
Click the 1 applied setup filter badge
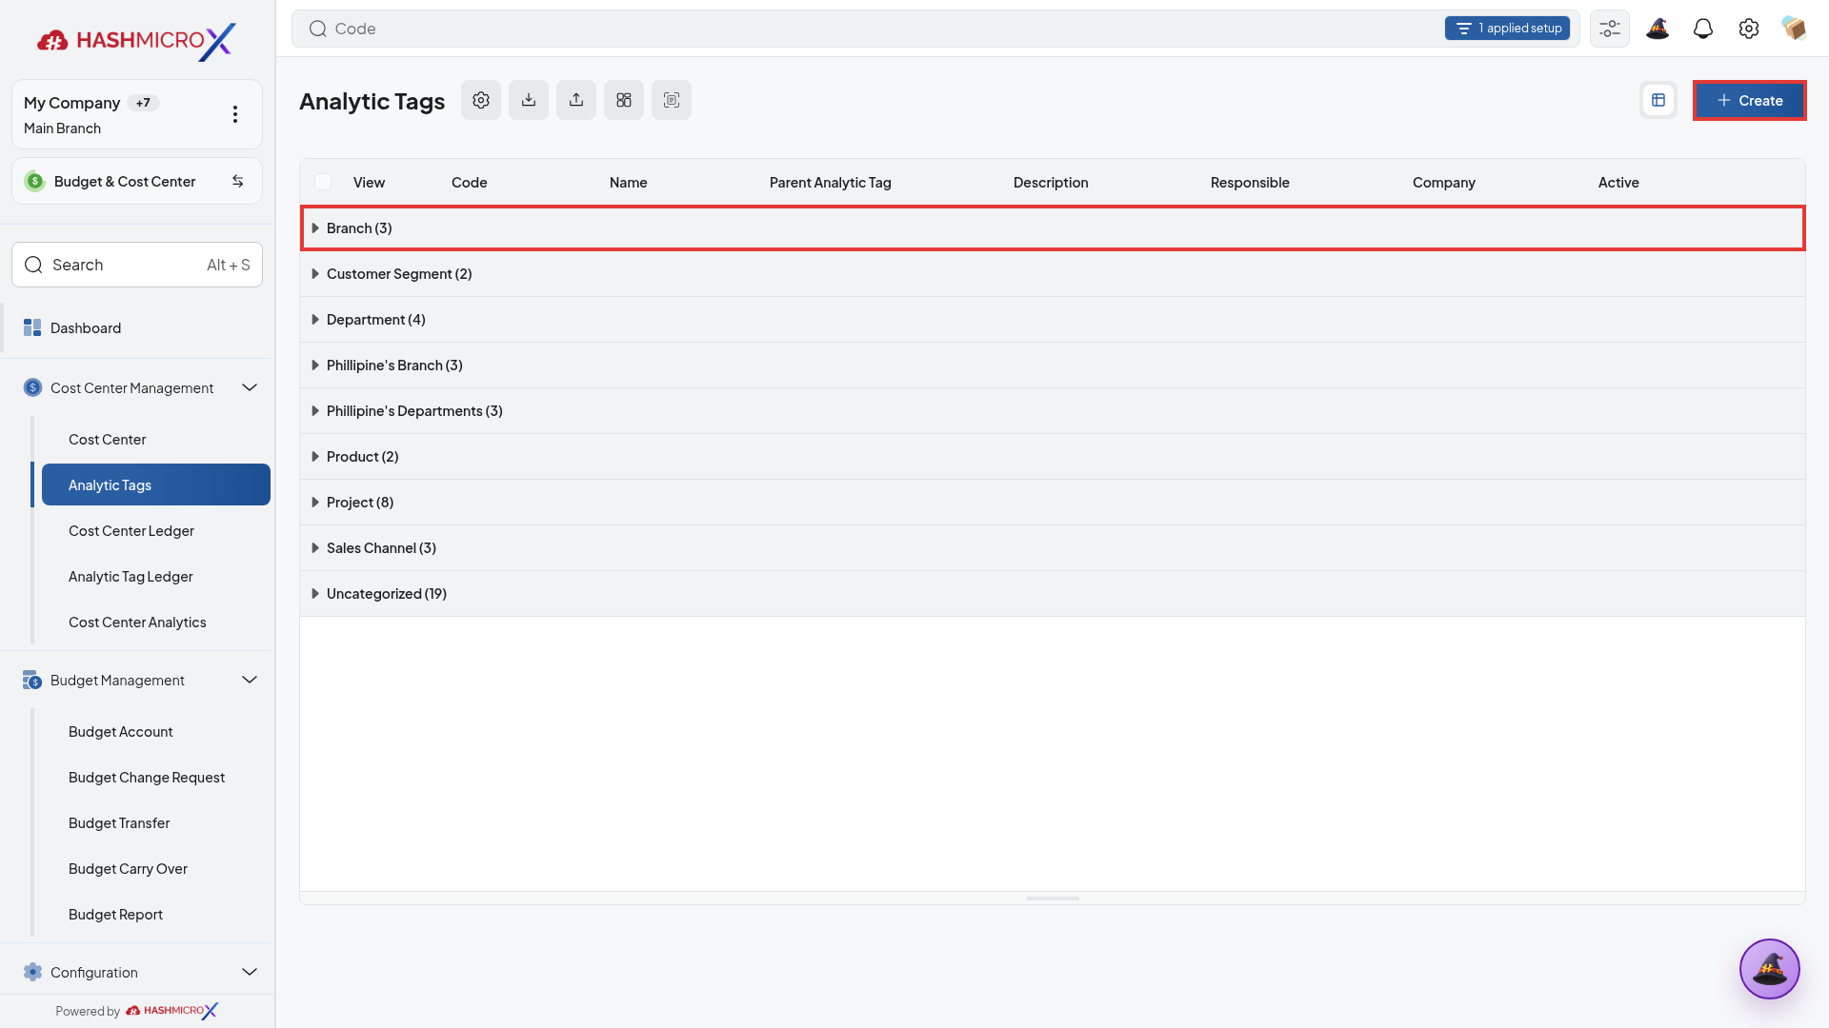tap(1507, 29)
